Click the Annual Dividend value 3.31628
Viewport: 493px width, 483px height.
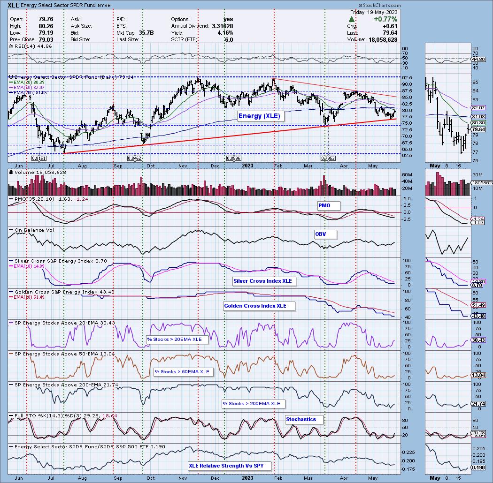click(x=222, y=26)
